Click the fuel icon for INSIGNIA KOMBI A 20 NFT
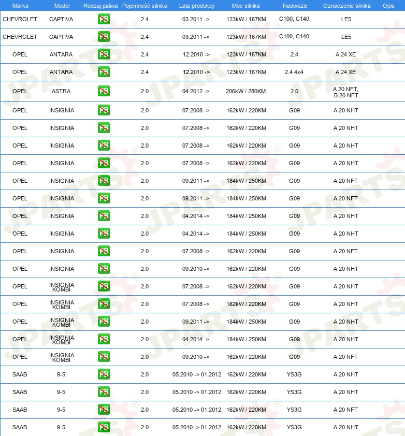 pos(104,356)
